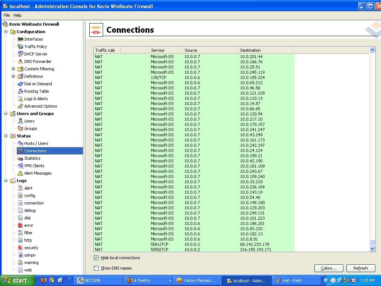Click the Interfaces icon in tree
Screen dimensions: 381x286
(x=20, y=39)
